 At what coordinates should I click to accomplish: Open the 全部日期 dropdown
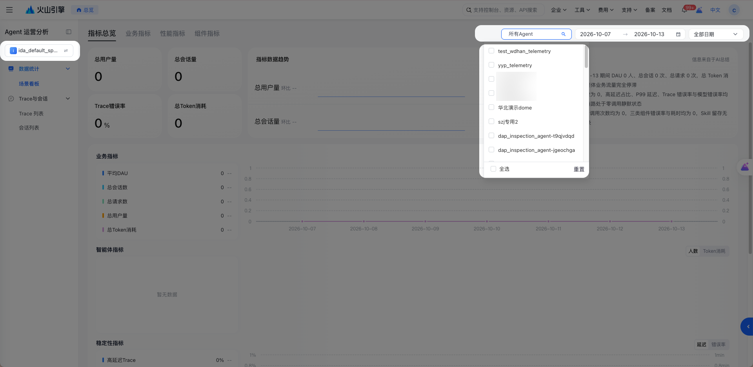[716, 34]
